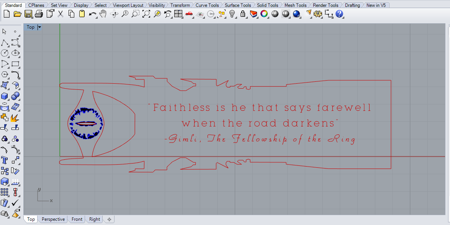450x225 pixels.
Task: Click the Explode tool icon
Action: pyautogui.click(x=15, y=117)
